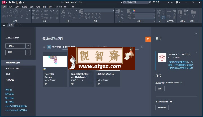203x117 pixels.
Task: Open the dropdown arrow beside New button
Action: [x=28, y=52]
